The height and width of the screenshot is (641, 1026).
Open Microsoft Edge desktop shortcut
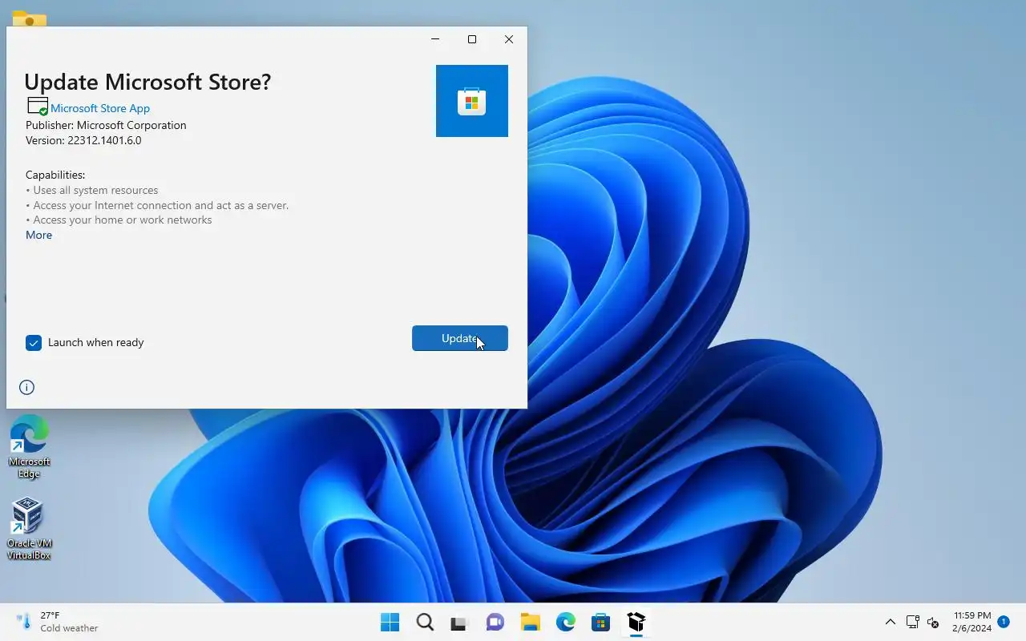(29, 446)
